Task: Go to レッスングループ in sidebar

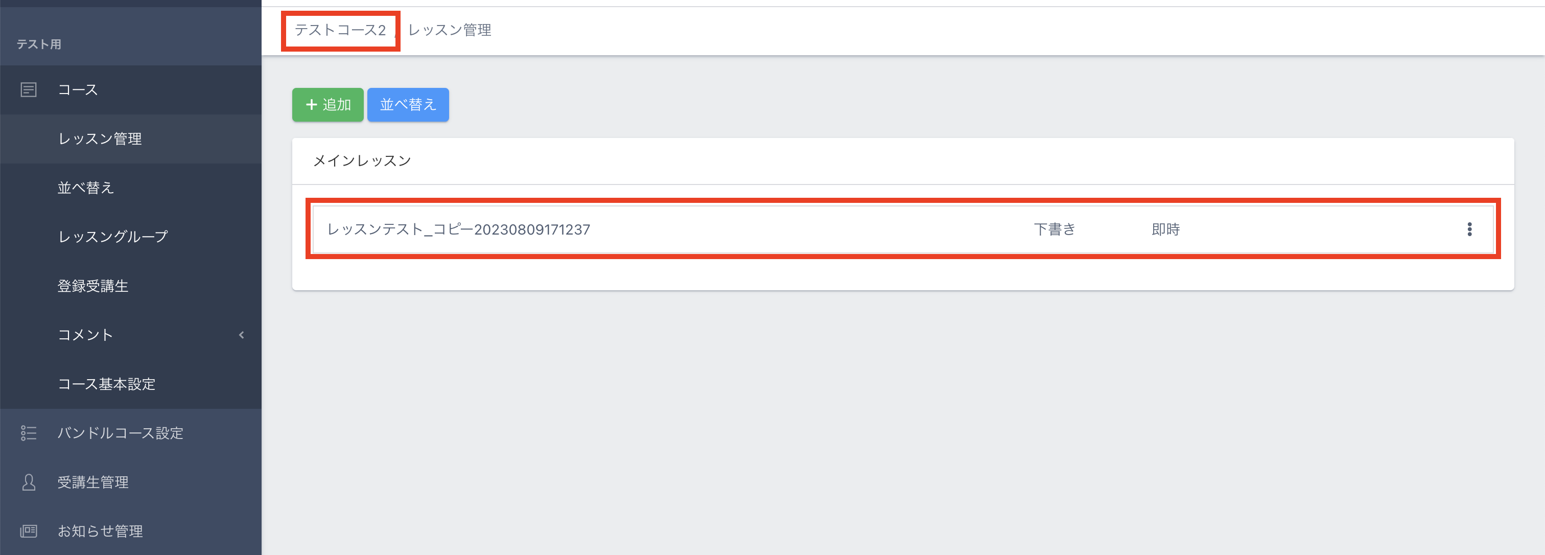Action: point(113,237)
